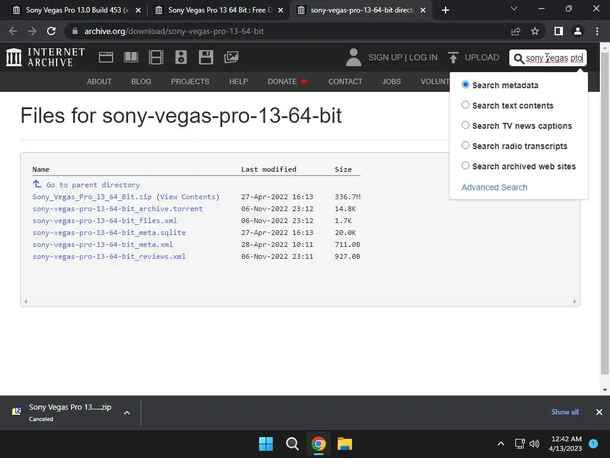View the site lock info

75,31
